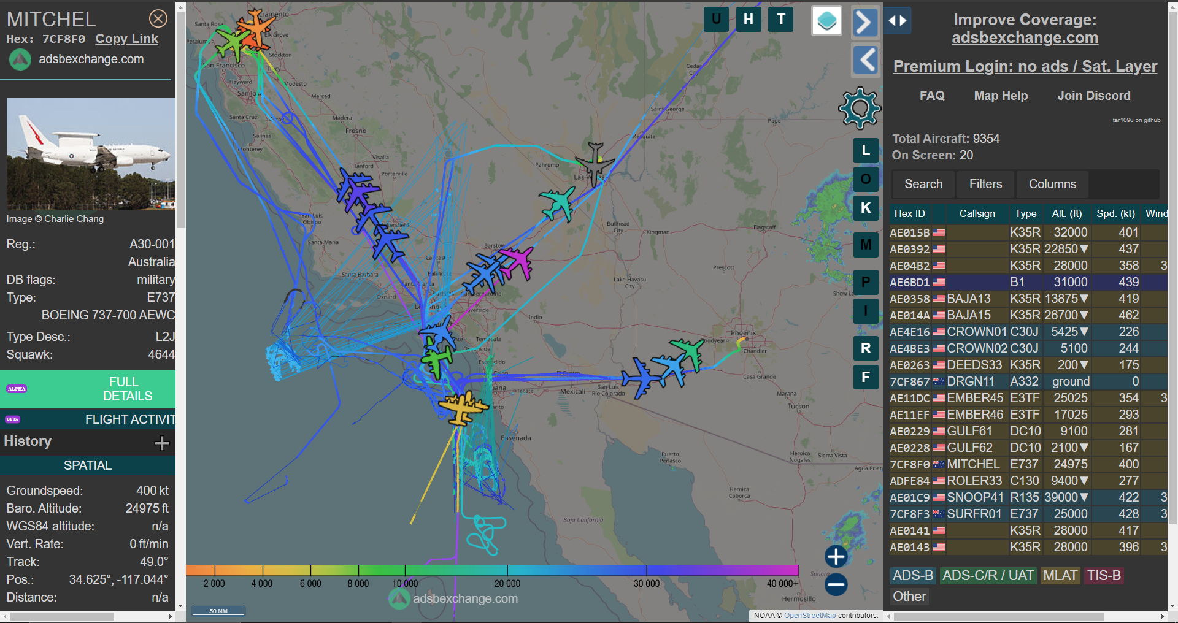Open the adsbexchange.com coverage link
The width and height of the screenshot is (1178, 623).
tap(1025, 38)
